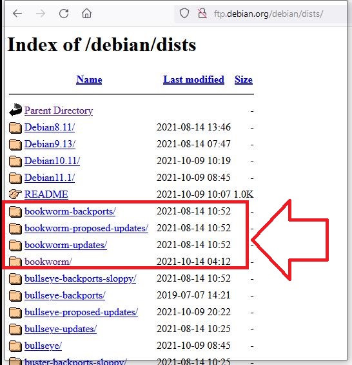This screenshot has height=365, width=352.
Task: Click the folder icon beside bullseye-backports/
Action: click(15, 296)
